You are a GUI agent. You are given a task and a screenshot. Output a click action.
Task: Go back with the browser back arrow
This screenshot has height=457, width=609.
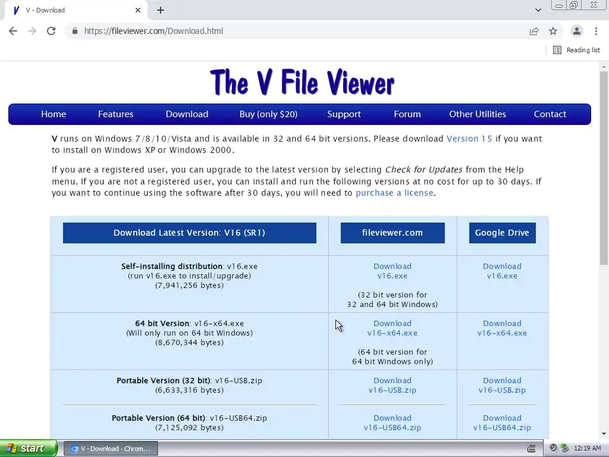pyautogui.click(x=13, y=31)
